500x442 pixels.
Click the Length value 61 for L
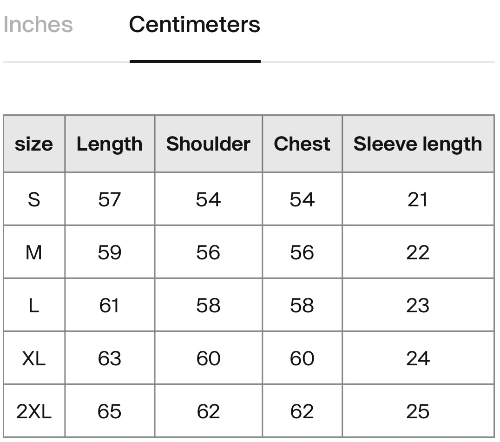pyautogui.click(x=109, y=305)
